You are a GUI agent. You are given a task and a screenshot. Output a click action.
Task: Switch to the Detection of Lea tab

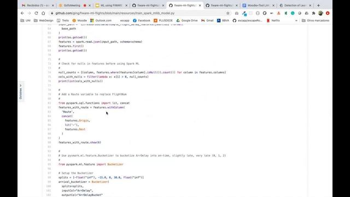(x=295, y=5)
